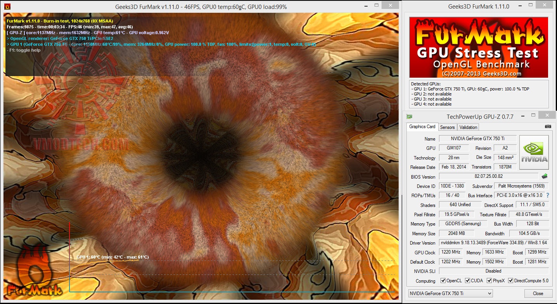Viewport: 557px width, 304px height.
Task: Select the Die Size value 148 mm²
Action: (505, 158)
